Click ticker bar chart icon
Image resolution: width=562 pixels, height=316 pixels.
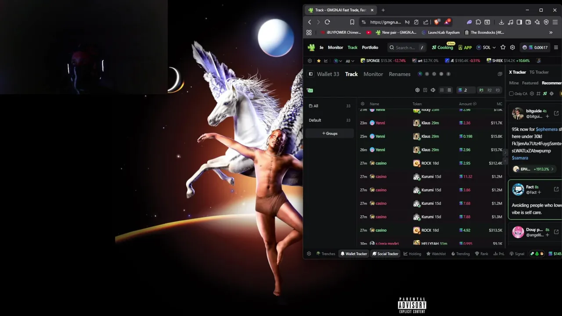coord(326,61)
